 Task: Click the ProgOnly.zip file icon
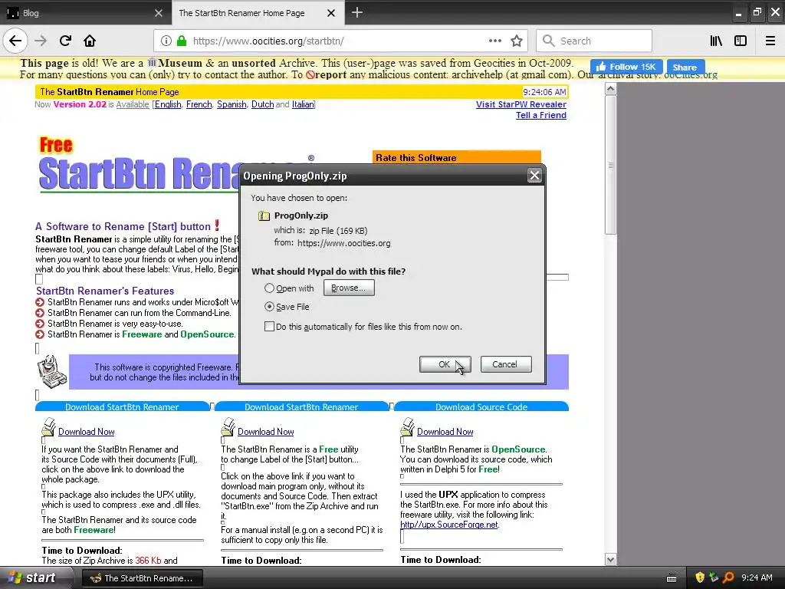(x=264, y=216)
